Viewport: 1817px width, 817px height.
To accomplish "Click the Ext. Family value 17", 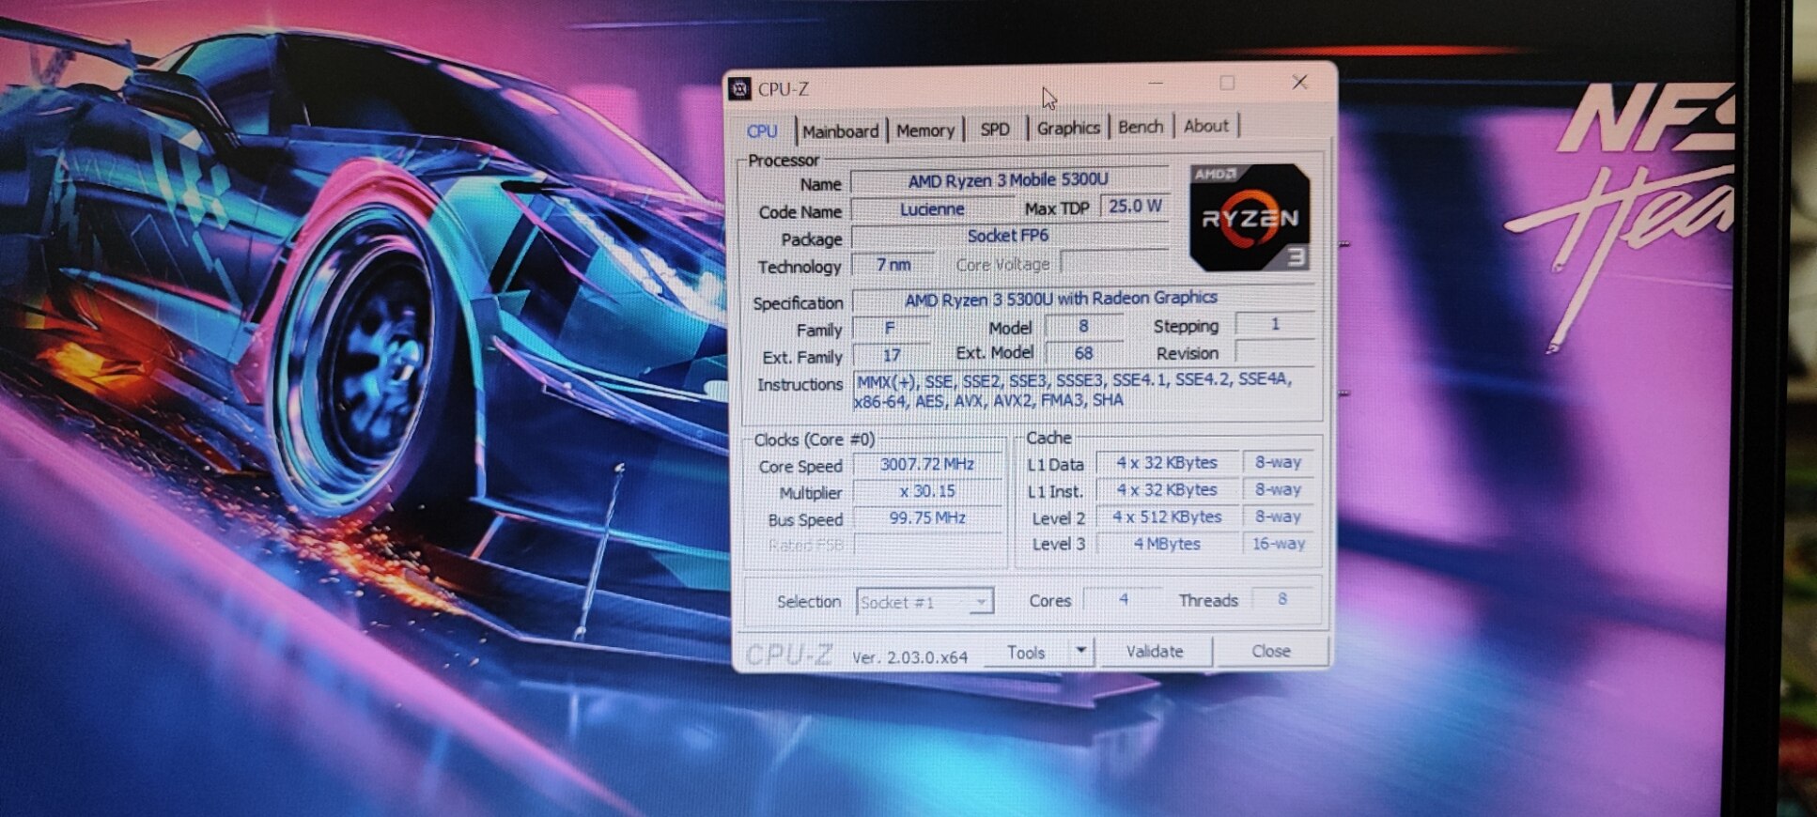I will 891,356.
